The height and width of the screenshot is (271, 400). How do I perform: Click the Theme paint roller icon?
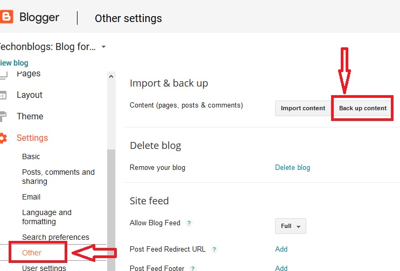coord(3,116)
